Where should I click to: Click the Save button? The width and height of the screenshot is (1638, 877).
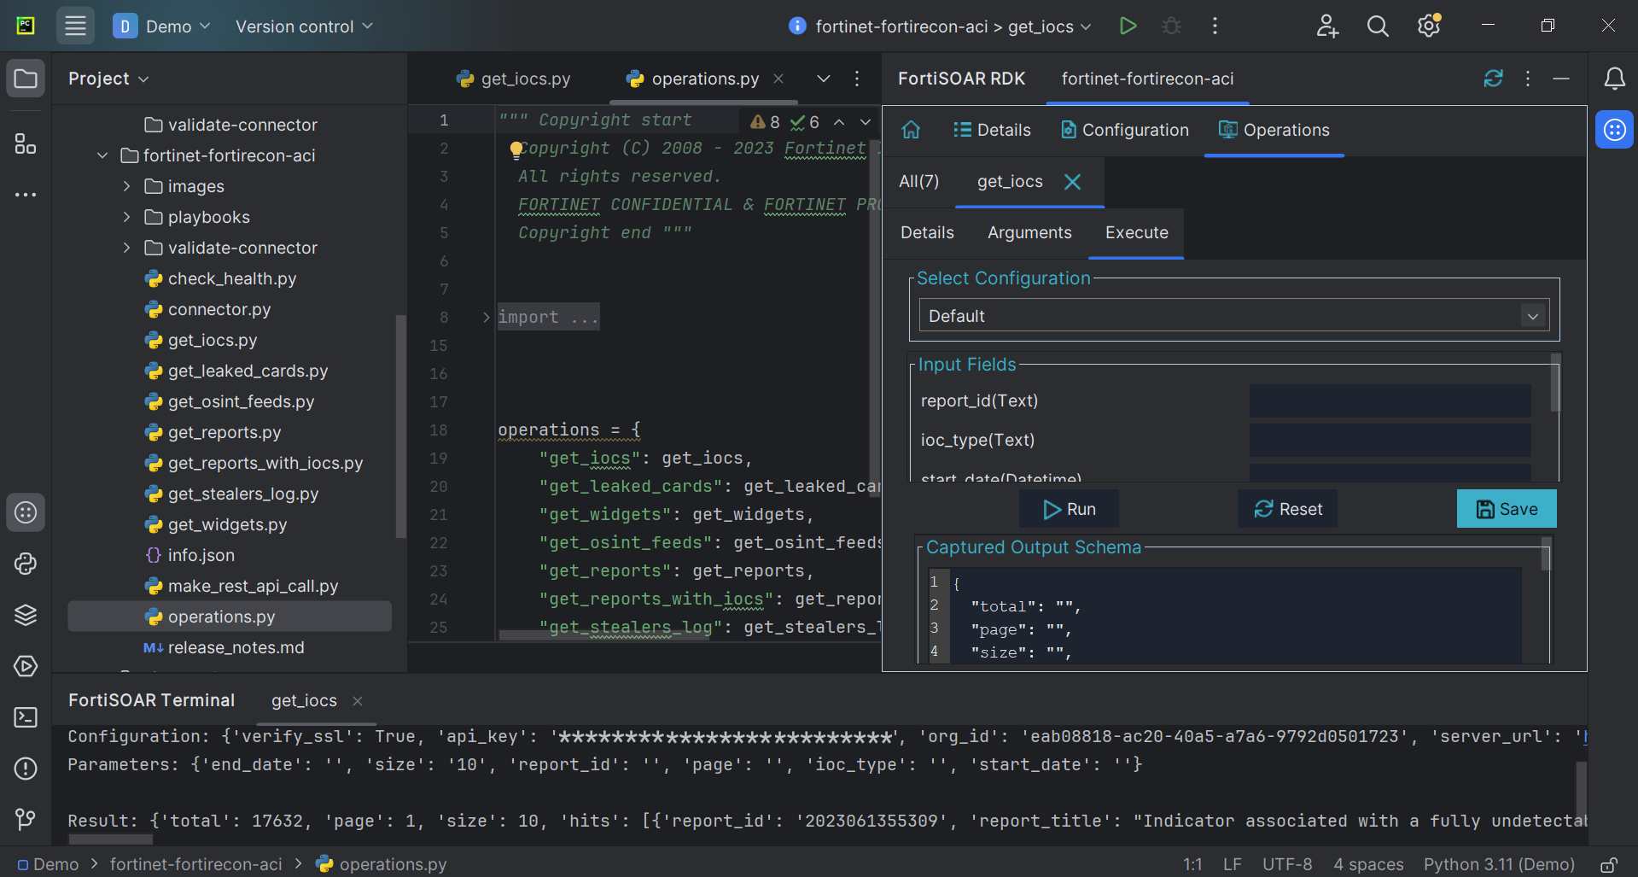pos(1506,509)
